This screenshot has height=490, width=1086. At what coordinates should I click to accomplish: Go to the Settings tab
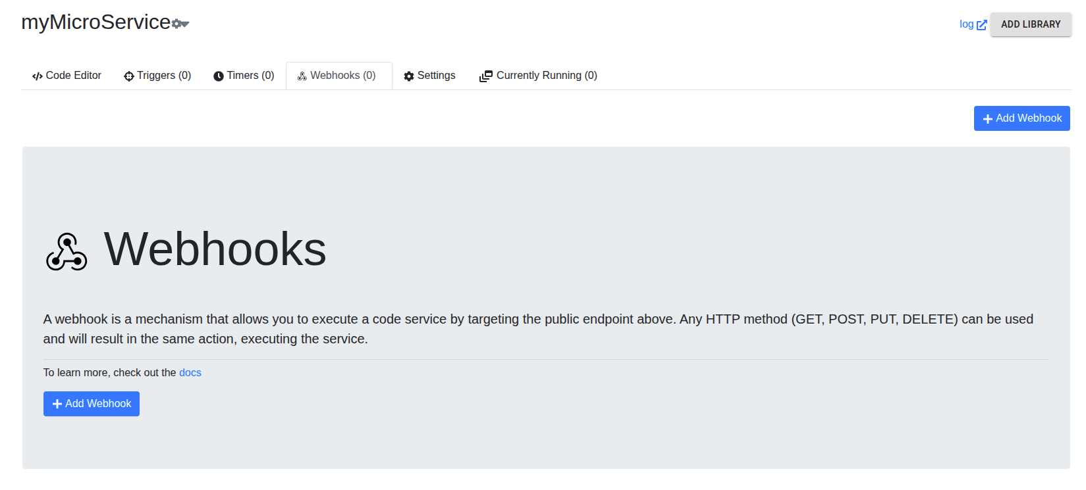(x=436, y=76)
